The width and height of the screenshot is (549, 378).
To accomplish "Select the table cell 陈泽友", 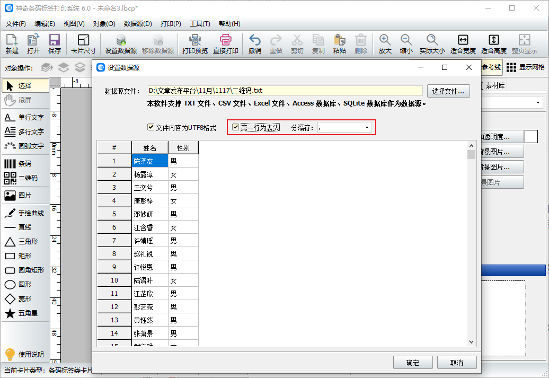I will tap(149, 161).
